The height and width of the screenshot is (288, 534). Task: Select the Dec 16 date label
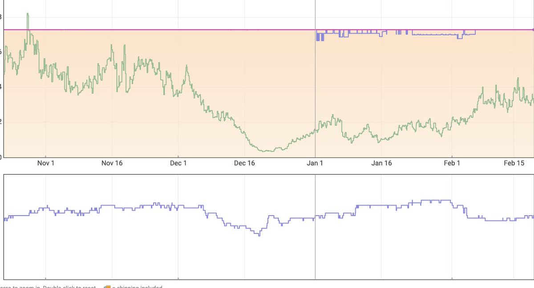coord(244,163)
